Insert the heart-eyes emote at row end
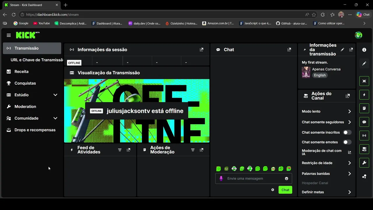 289,169
